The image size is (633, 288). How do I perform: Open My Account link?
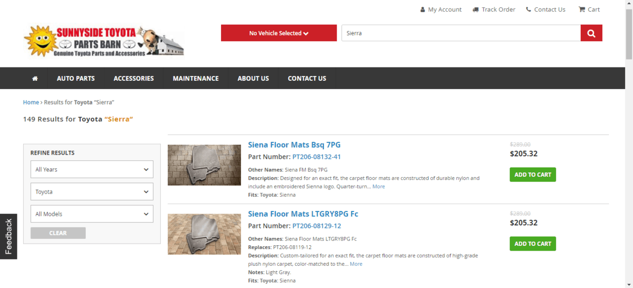pyautogui.click(x=441, y=9)
